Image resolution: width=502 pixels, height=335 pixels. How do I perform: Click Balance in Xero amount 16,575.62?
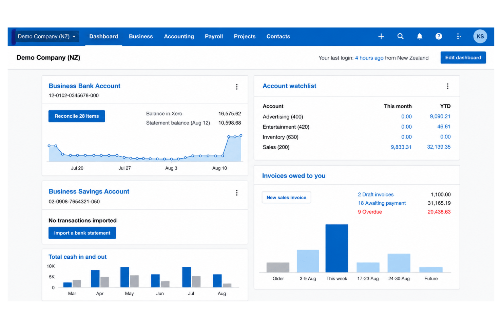coord(230,114)
